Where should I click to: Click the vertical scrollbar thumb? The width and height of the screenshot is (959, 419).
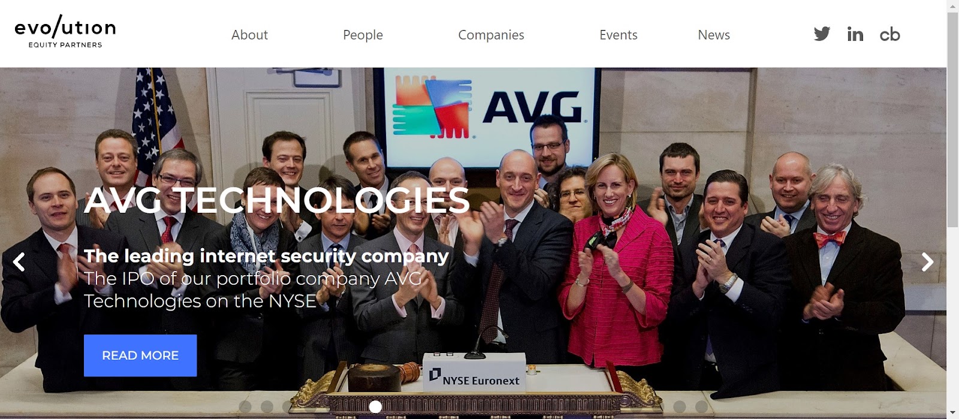click(x=953, y=119)
